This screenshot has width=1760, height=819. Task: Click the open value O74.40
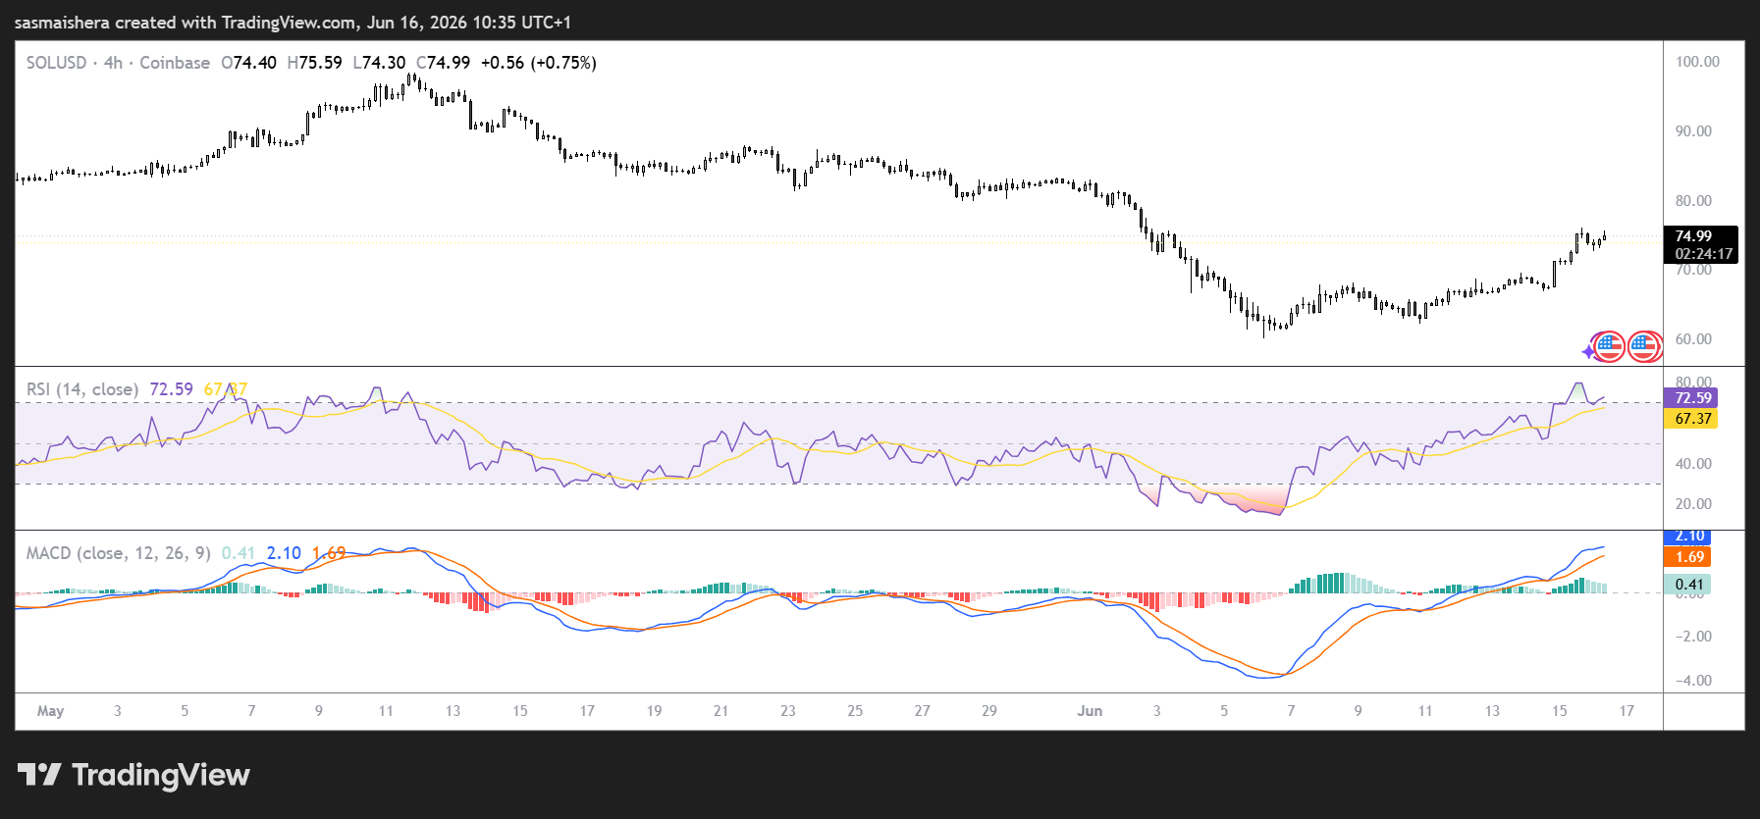point(248,63)
